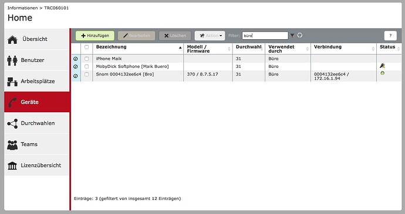Viewport: 405px width, 214px height.
Task: Apply the filter funnel icon
Action: point(292,36)
